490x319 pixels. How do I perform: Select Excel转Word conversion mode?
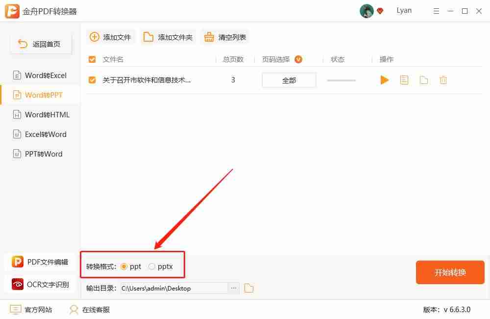point(40,134)
